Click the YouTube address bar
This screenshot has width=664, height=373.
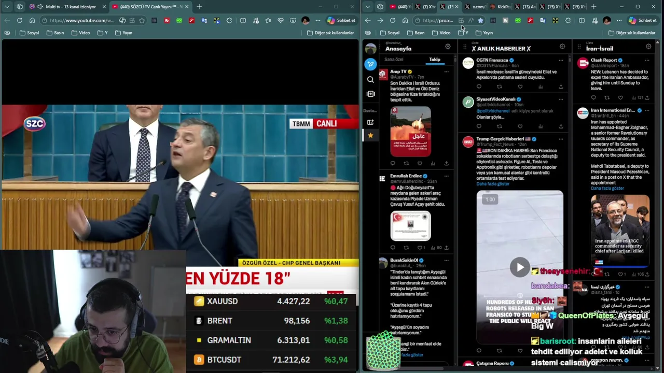pos(81,20)
